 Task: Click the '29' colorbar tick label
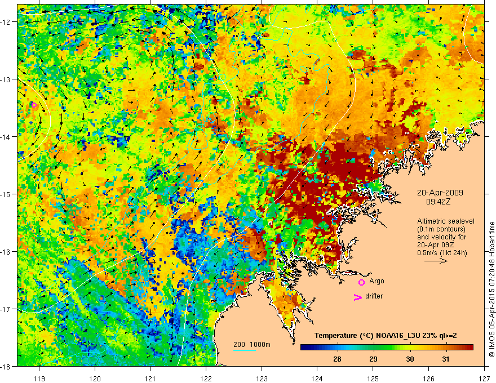373,359
